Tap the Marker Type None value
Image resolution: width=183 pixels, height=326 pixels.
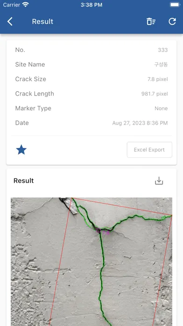click(161, 108)
